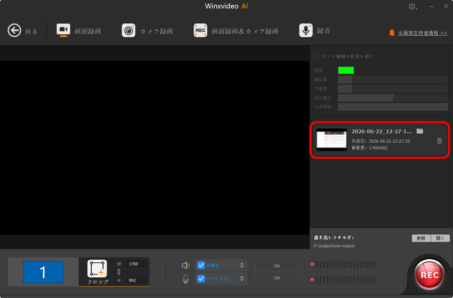Screen dimensions: 453x298
Task: Click the 録音 tab label
Action: click(x=323, y=30)
